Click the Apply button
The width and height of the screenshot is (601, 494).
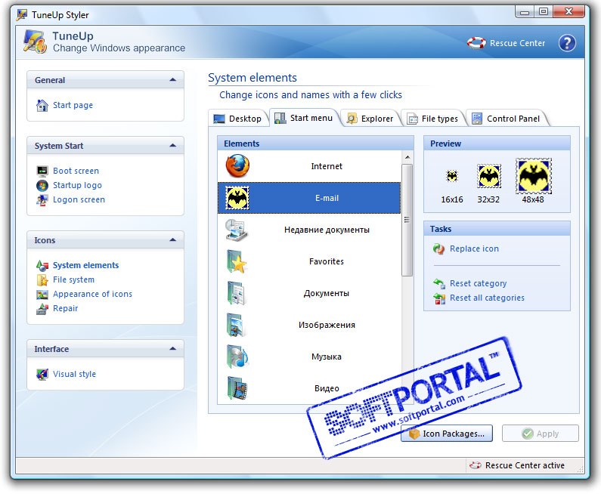(541, 434)
